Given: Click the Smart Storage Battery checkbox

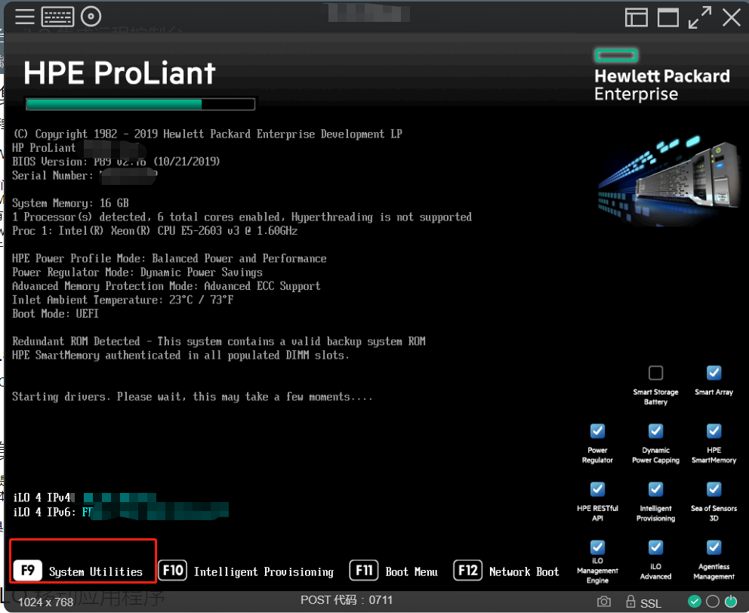Looking at the screenshot, I should pos(655,373).
